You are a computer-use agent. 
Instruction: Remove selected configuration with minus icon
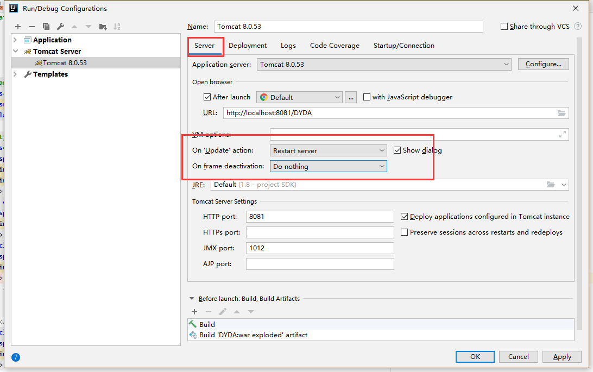click(31, 27)
